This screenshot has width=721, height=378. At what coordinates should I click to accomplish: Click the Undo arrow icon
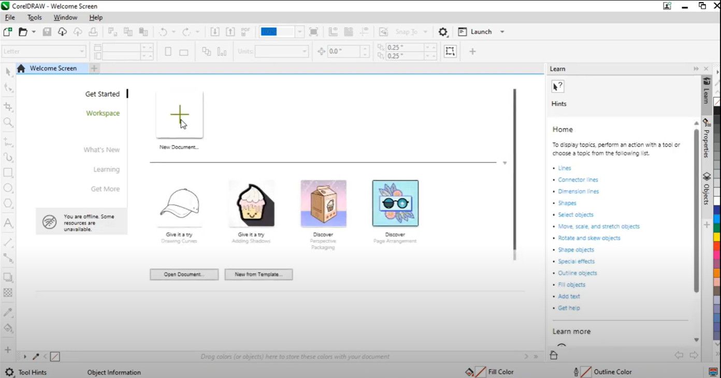[163, 32]
